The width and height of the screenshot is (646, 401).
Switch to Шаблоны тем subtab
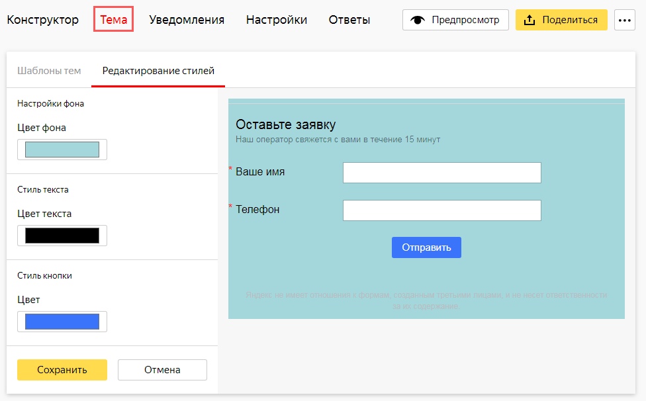[x=49, y=71]
